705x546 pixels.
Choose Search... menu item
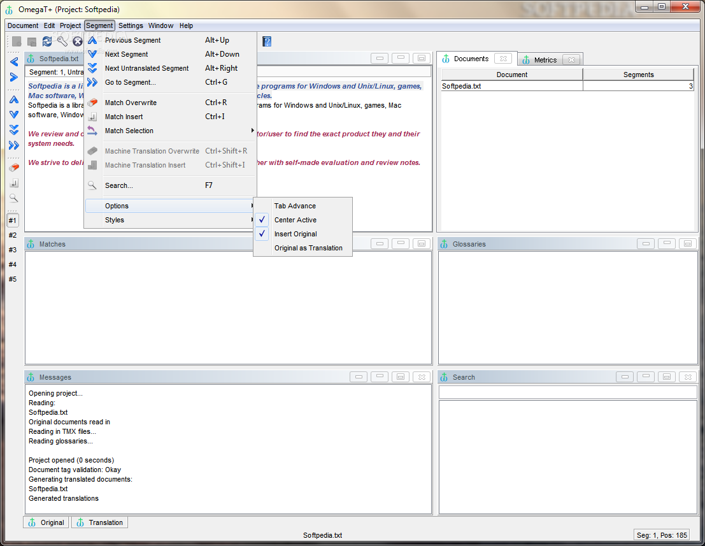[x=171, y=185]
